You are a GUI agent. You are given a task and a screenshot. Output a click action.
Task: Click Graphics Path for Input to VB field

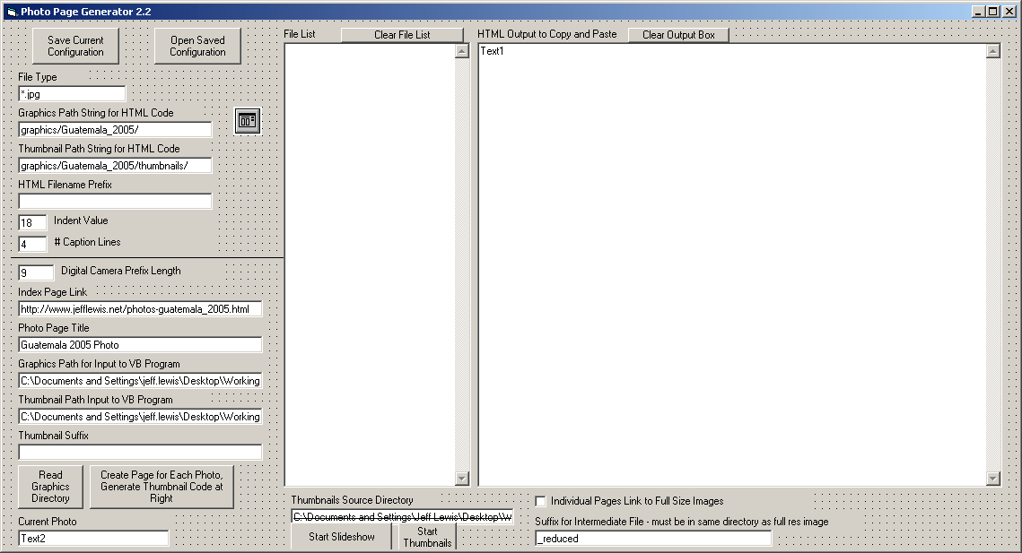pos(140,380)
